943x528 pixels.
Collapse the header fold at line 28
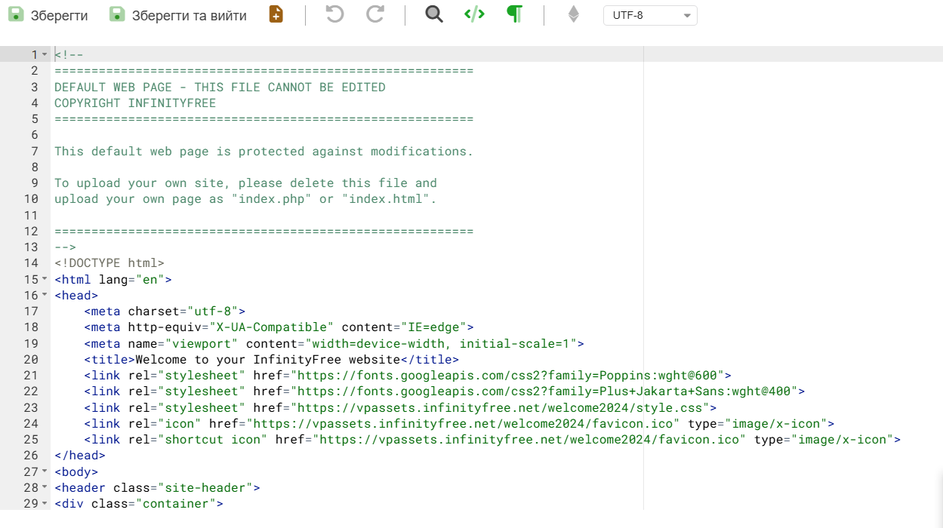pyautogui.click(x=45, y=487)
